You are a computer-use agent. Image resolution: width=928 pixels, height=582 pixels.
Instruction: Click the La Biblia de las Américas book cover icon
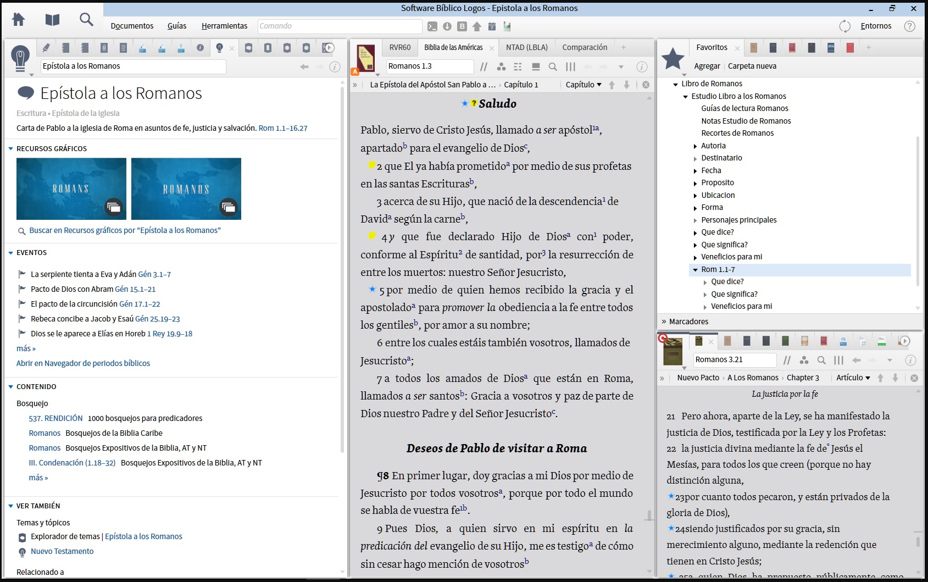365,58
